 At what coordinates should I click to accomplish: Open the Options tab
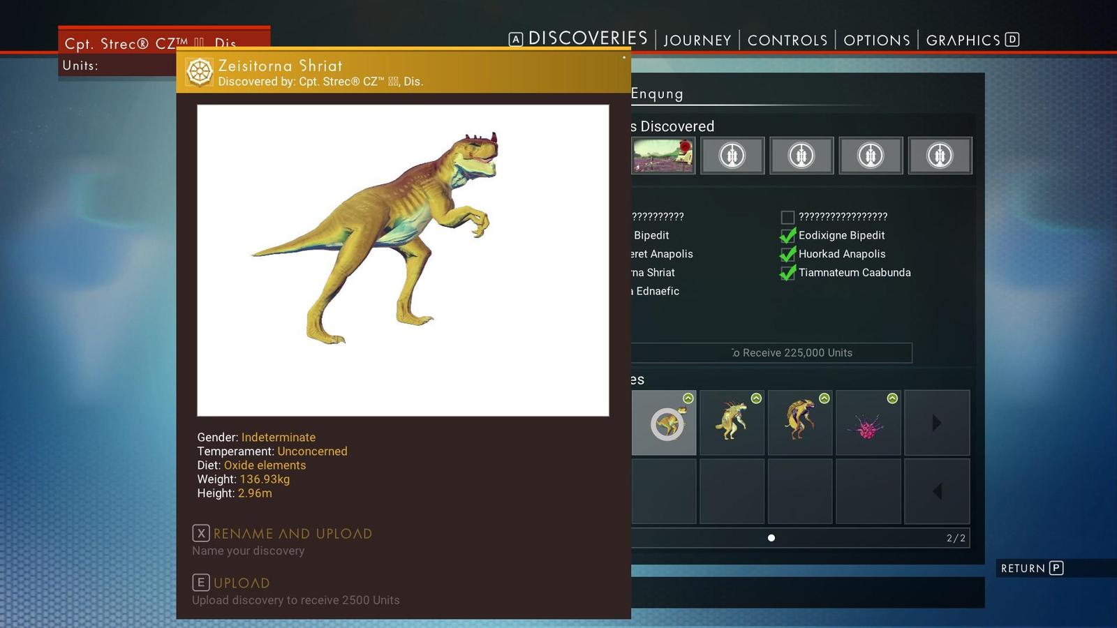point(877,40)
